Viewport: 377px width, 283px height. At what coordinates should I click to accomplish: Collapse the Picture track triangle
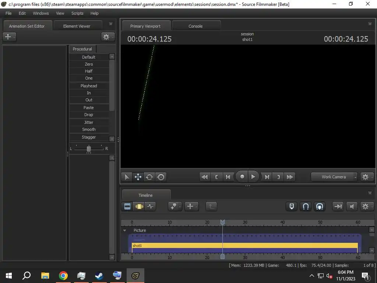pyautogui.click(x=124, y=231)
